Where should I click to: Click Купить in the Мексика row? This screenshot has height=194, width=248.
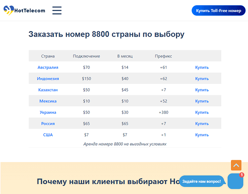202,101
